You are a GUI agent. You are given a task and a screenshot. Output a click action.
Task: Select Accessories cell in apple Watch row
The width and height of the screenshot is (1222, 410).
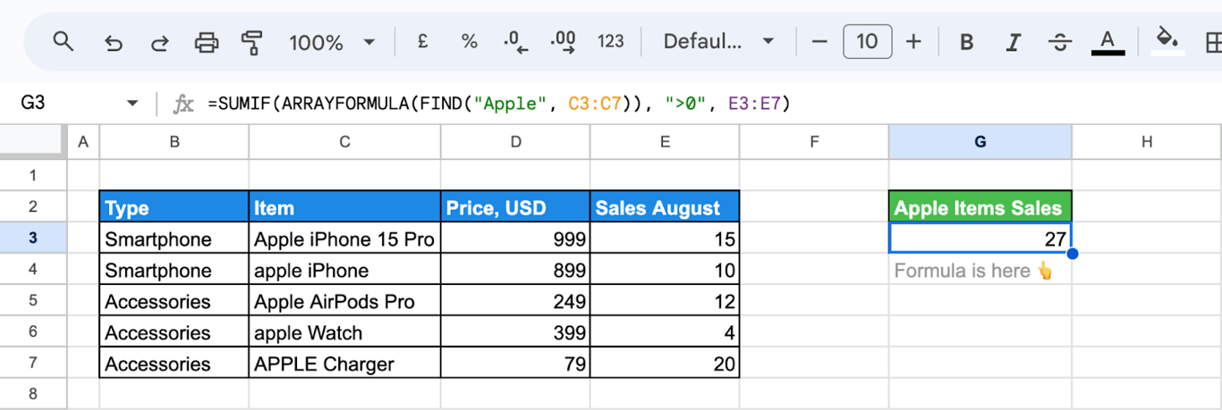coord(174,332)
